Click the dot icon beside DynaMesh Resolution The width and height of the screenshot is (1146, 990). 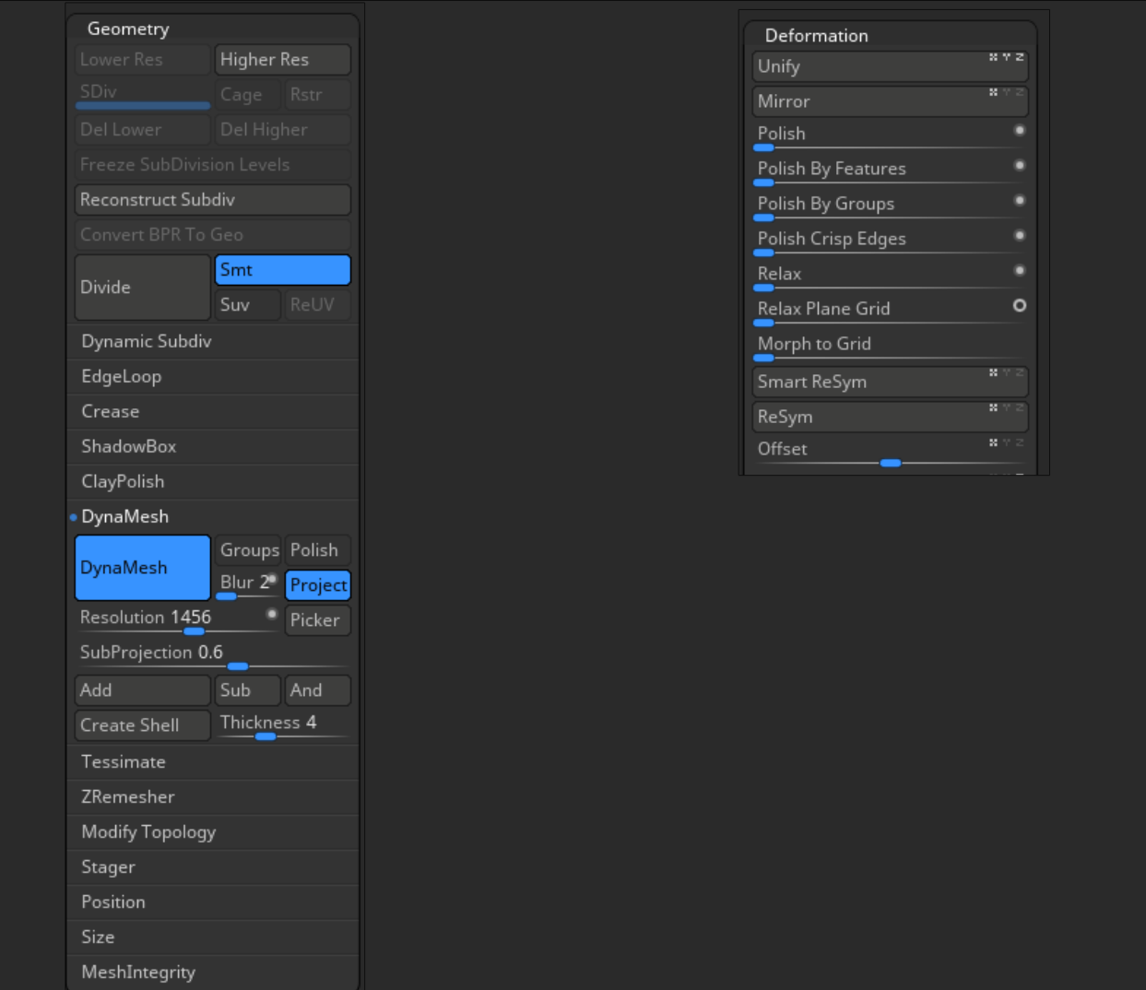pyautogui.click(x=272, y=614)
